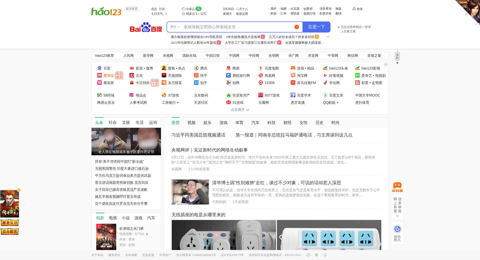Open the 游戏盒 game box icon

point(397,187)
